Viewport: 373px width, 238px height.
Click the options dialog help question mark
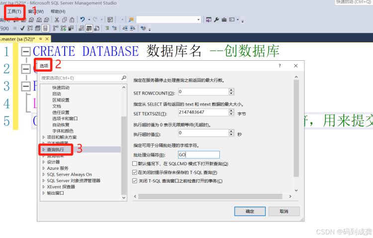280,66
